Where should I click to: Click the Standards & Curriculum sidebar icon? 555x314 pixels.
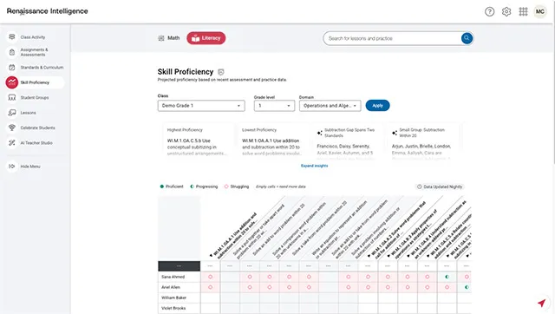[x=11, y=68]
